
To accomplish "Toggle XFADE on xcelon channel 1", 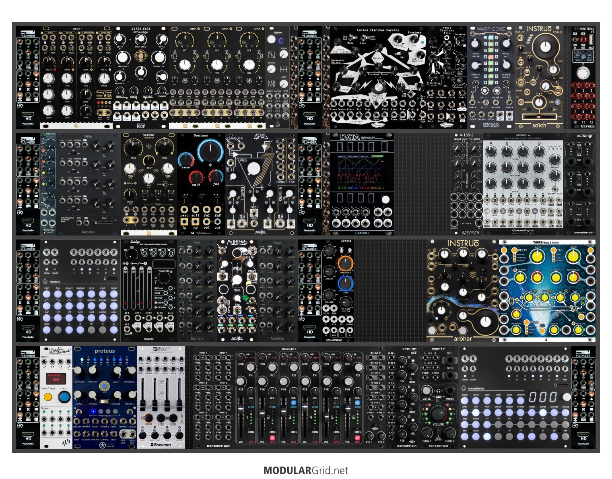I will point(251,402).
